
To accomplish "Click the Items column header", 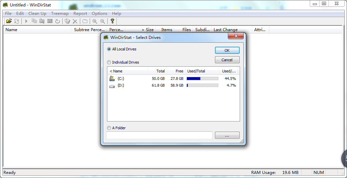I will (x=165, y=30).
